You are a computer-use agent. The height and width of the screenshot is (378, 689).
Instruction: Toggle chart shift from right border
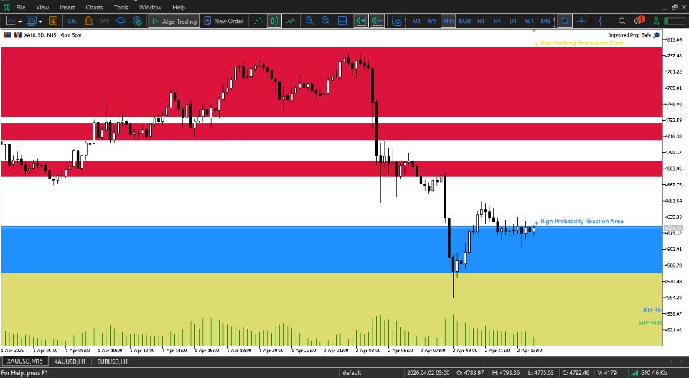tap(377, 21)
